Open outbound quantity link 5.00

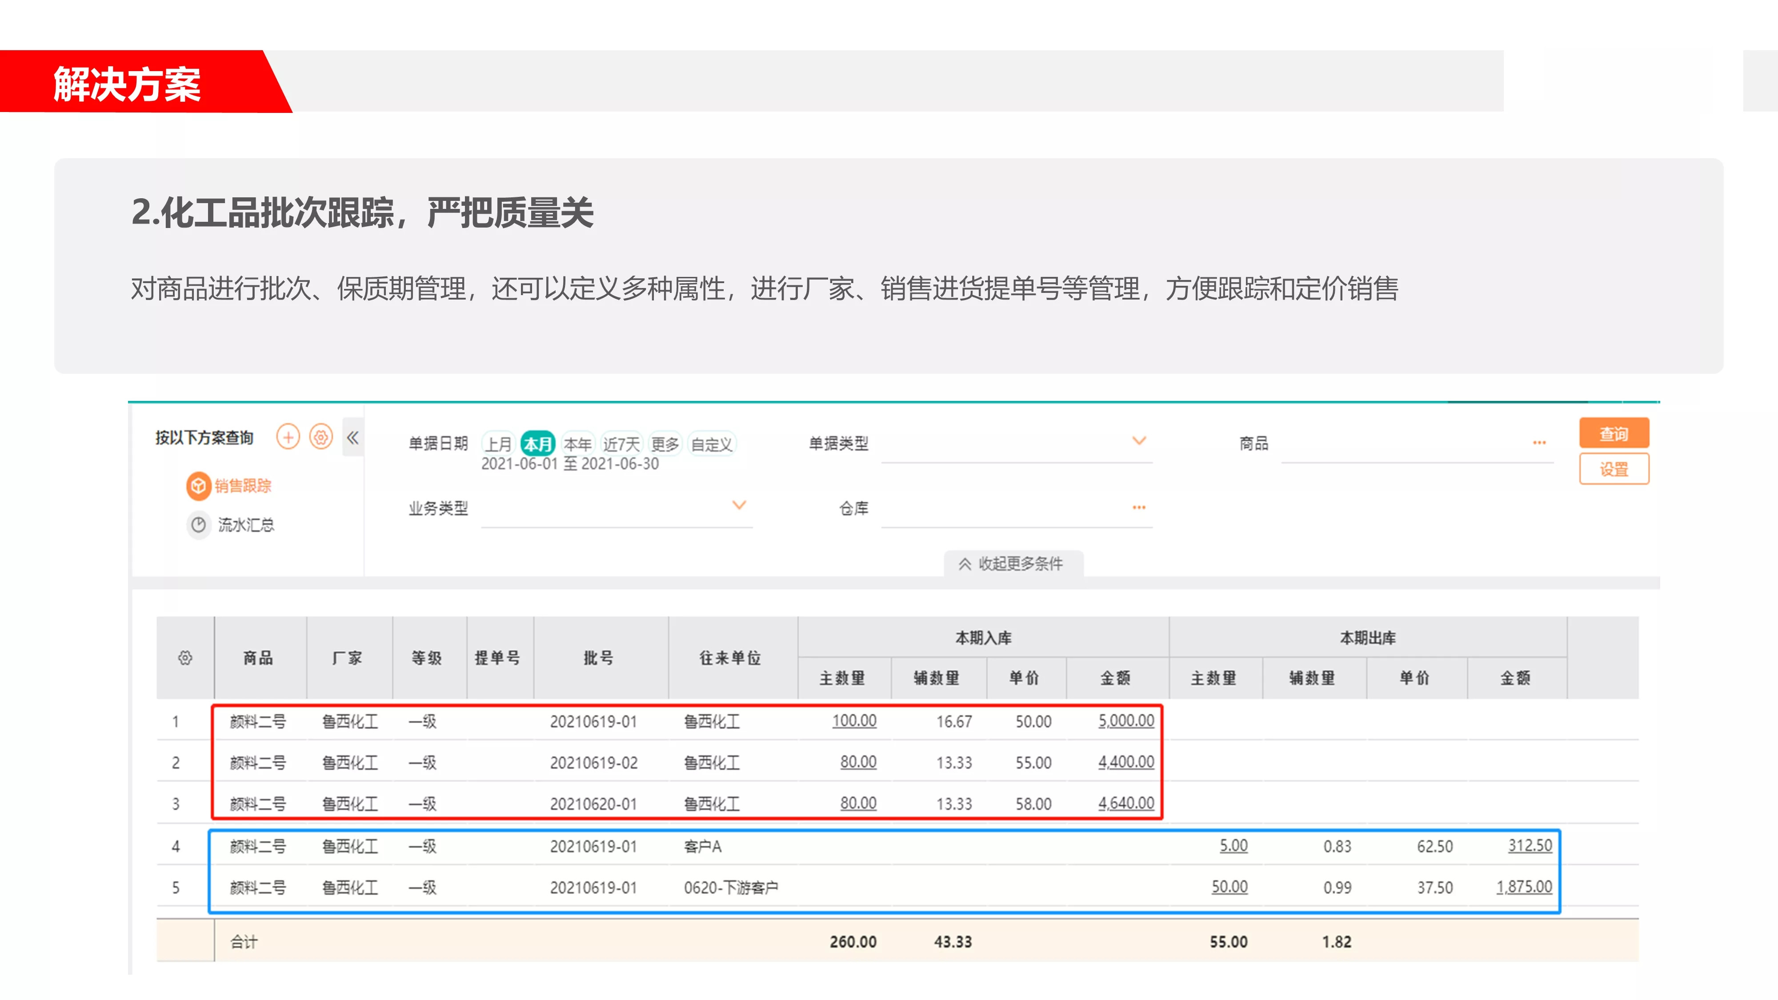1233,845
